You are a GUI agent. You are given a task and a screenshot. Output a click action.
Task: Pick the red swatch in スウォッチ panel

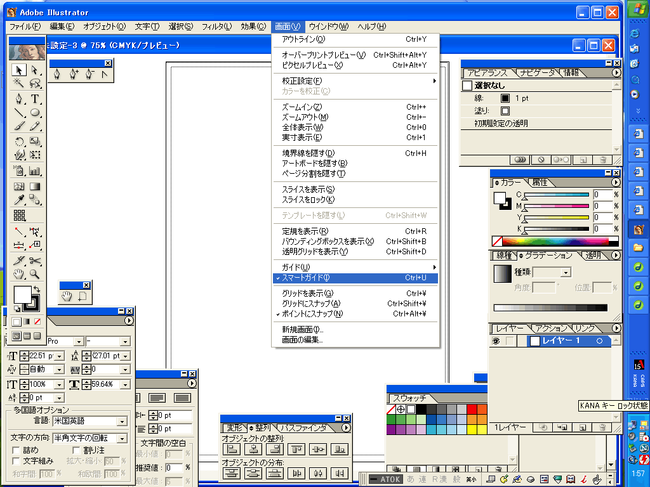(472, 409)
